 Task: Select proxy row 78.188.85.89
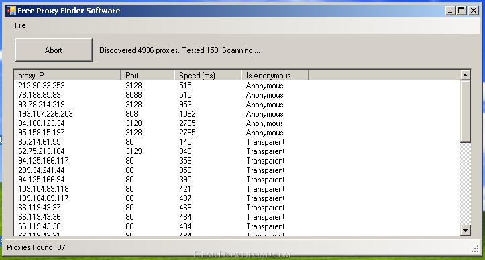pos(237,95)
